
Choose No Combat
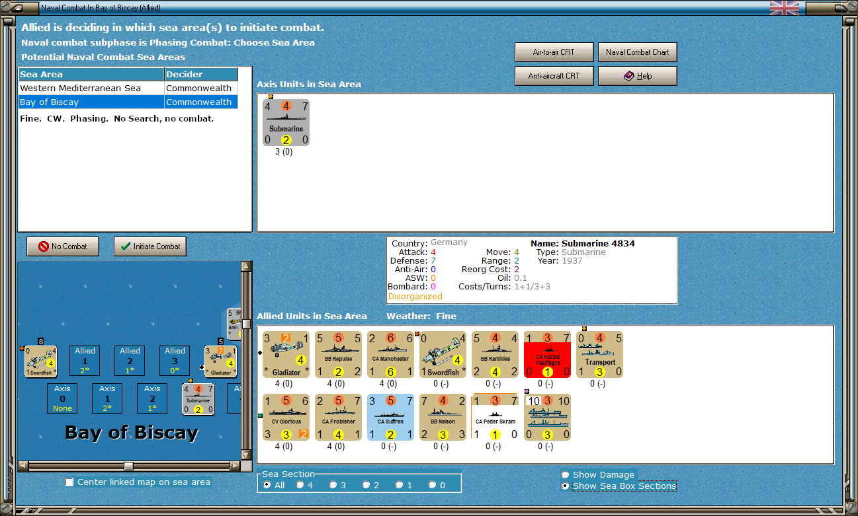(x=62, y=246)
